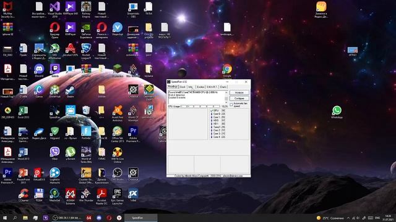Select the CCleaner desktop icon
Viewport: 396px width, 222px height.
point(24,195)
